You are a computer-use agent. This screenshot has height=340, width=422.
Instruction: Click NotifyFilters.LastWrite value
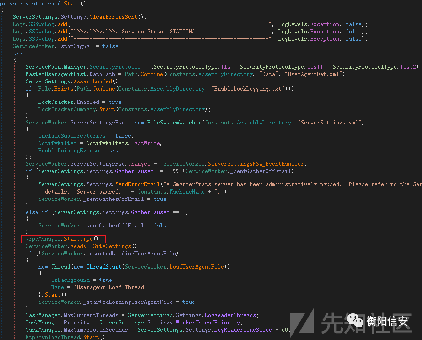coord(123,143)
